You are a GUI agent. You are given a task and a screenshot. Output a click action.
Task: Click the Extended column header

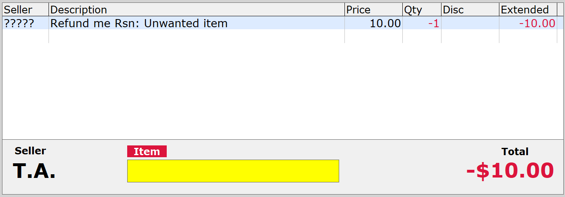(x=528, y=10)
